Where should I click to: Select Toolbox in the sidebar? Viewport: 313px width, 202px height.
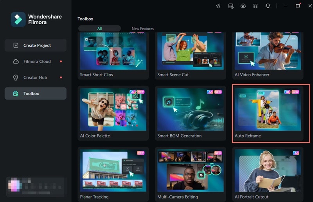[36, 93]
